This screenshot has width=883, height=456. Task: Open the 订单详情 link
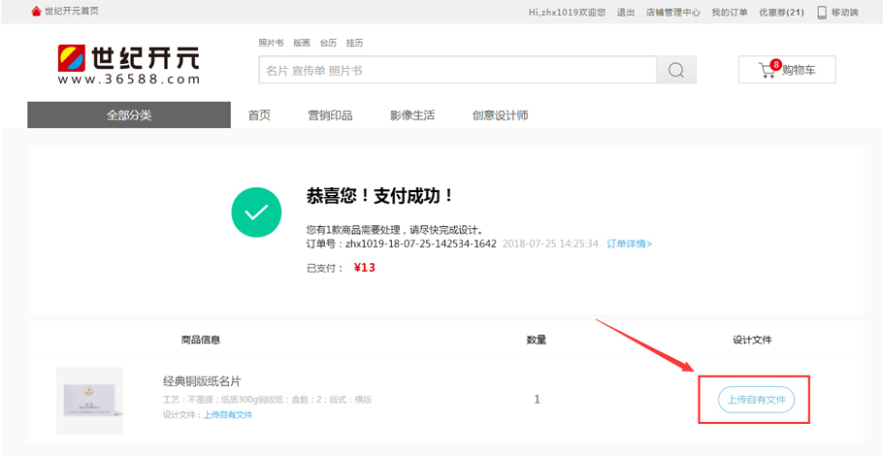click(x=629, y=244)
